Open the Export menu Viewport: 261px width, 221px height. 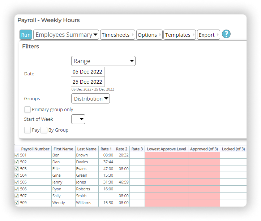[x=208, y=35]
